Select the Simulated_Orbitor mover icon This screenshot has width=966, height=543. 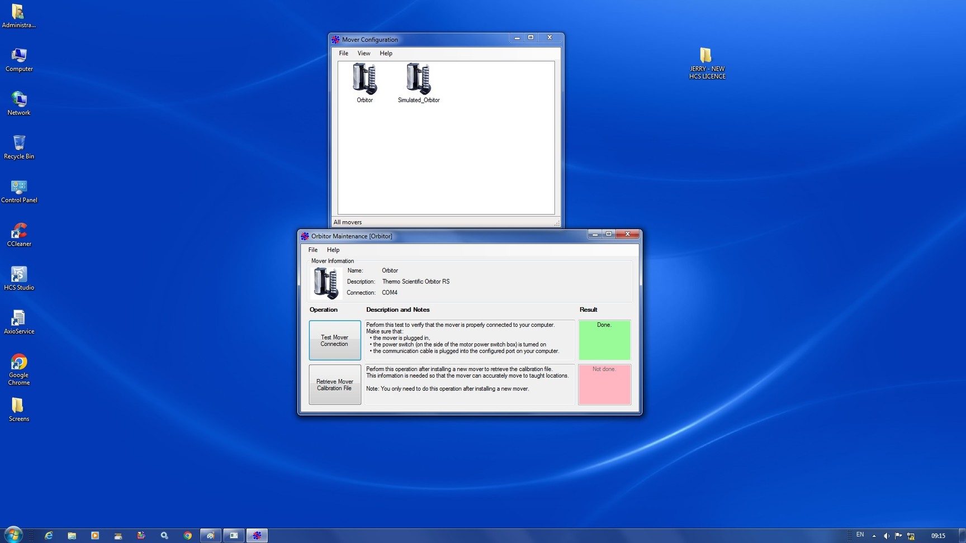tap(418, 80)
